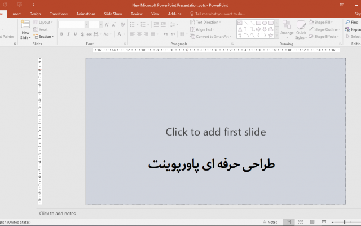Toggle Justify paragraph alignment

[153, 34]
